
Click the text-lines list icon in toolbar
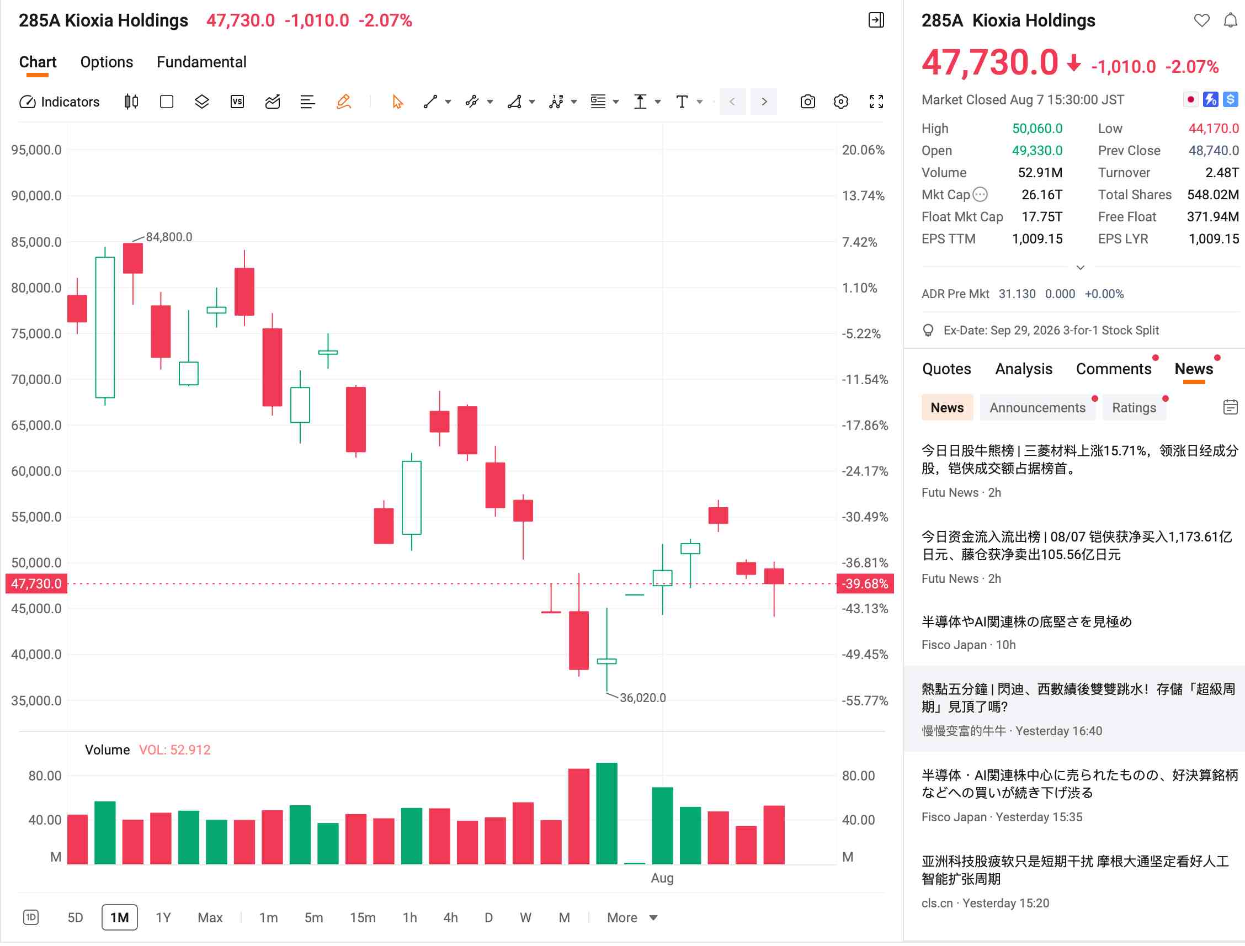pos(307,102)
